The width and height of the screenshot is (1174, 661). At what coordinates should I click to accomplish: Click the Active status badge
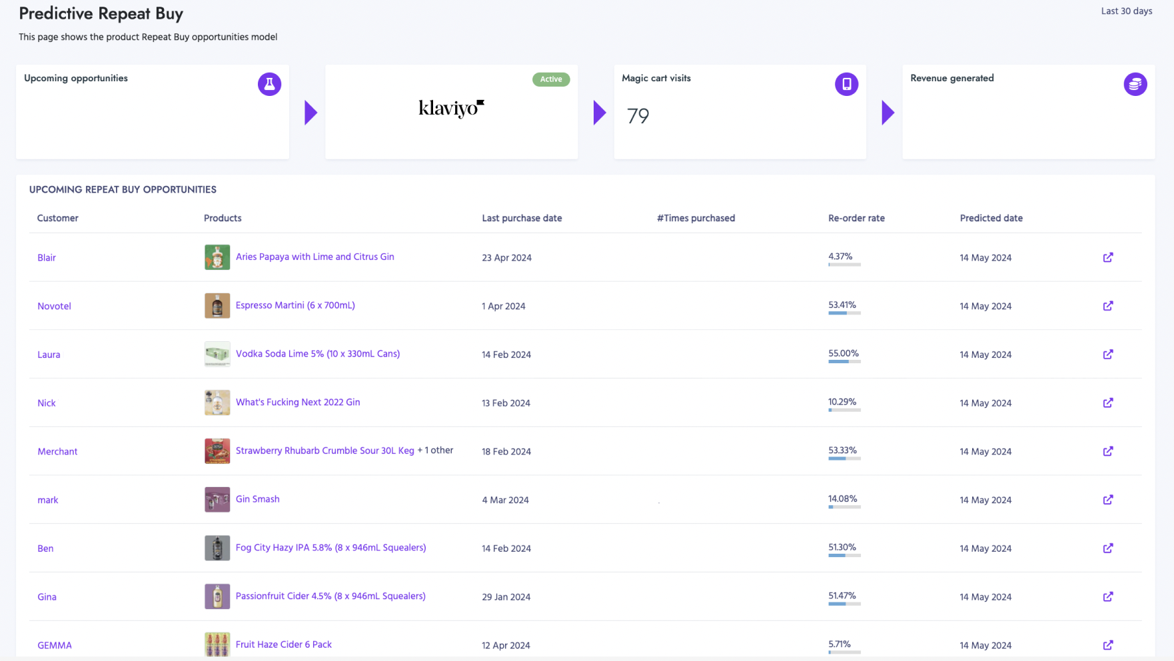pyautogui.click(x=551, y=79)
